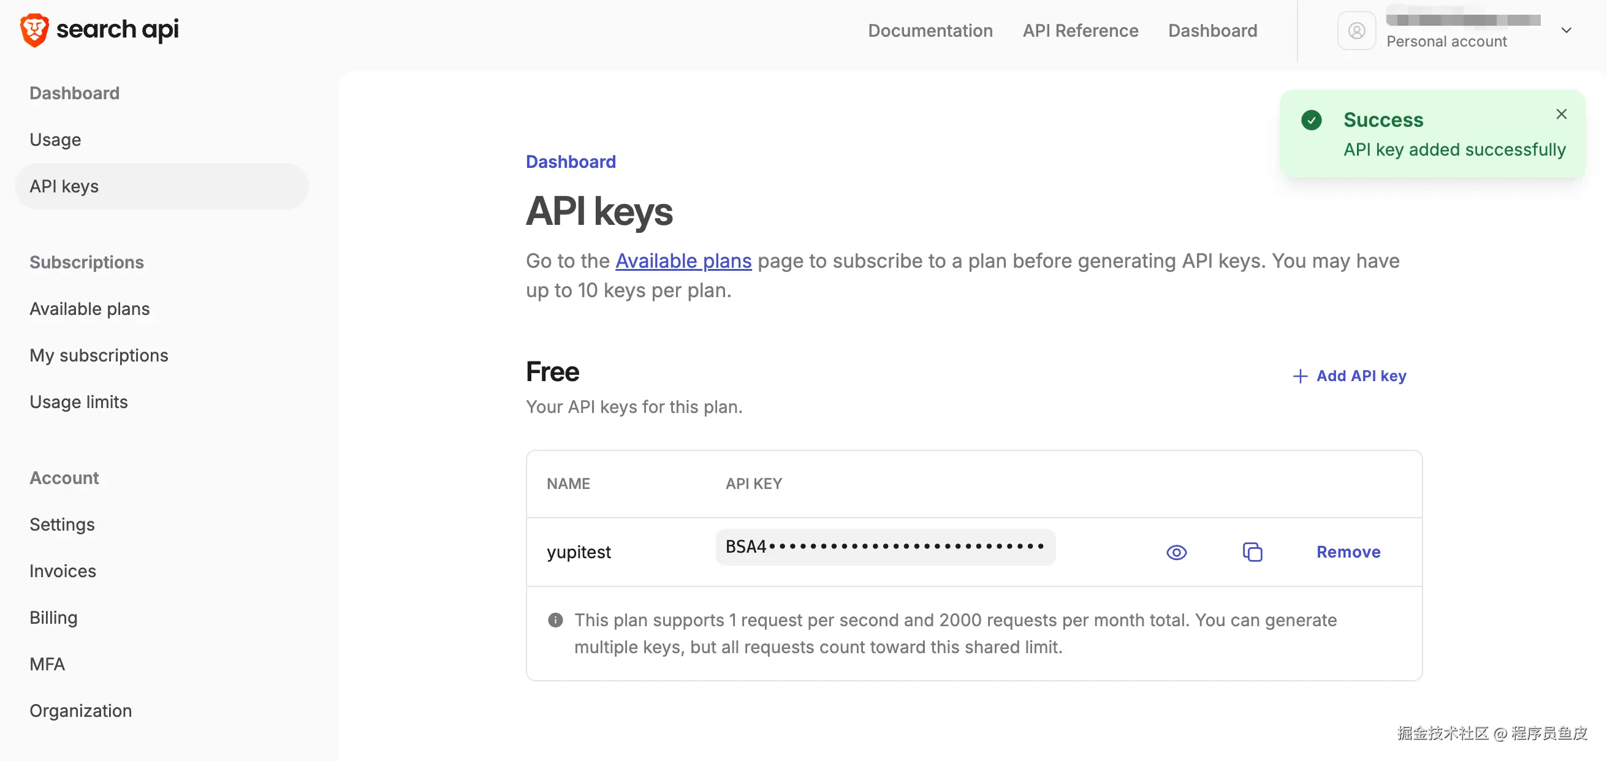Viewport: 1607px width, 761px height.
Task: Follow the Available plans hyperlink
Action: (x=683, y=261)
